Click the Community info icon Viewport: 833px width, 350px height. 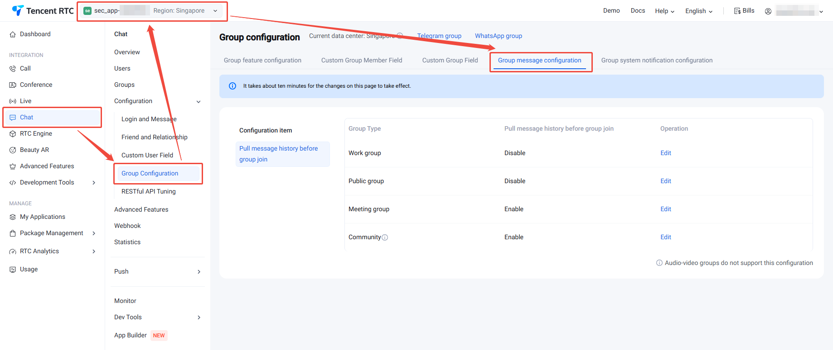[x=385, y=237]
